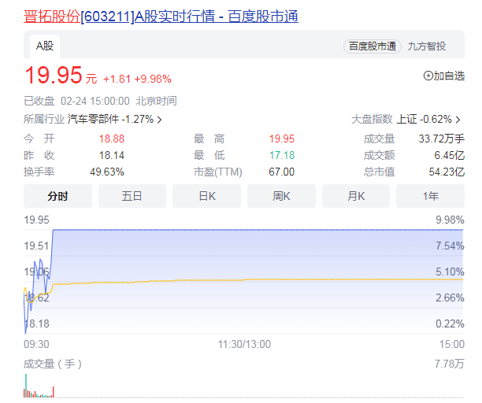Click 总市值 value 54.23亿
This screenshot has height=403, width=482.
pos(447,172)
